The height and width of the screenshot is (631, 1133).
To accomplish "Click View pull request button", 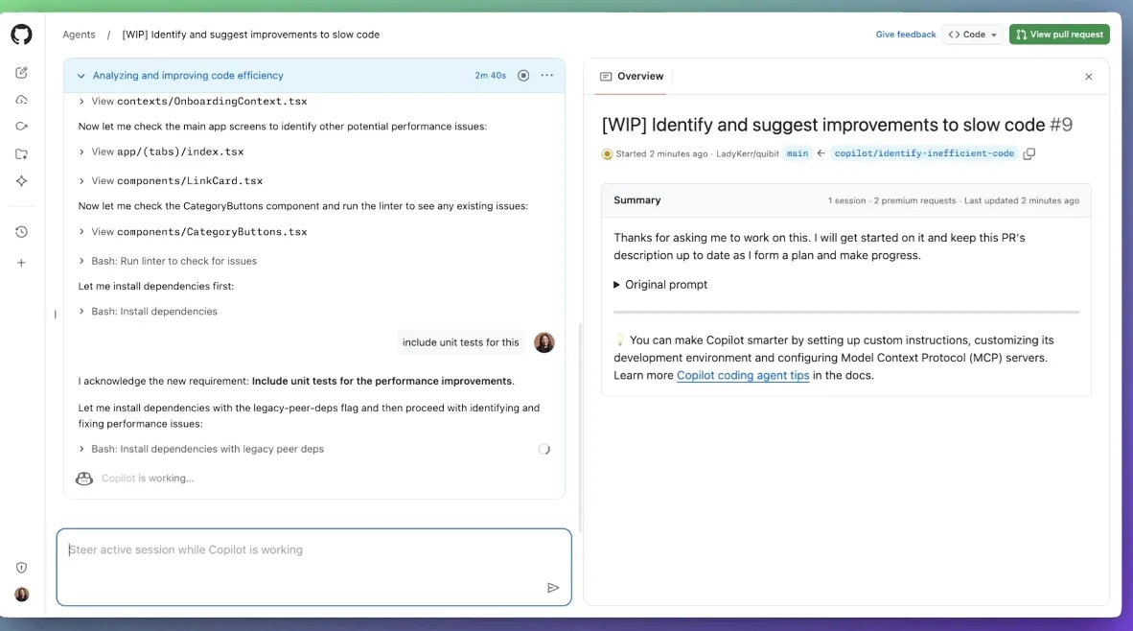I will click(x=1059, y=35).
